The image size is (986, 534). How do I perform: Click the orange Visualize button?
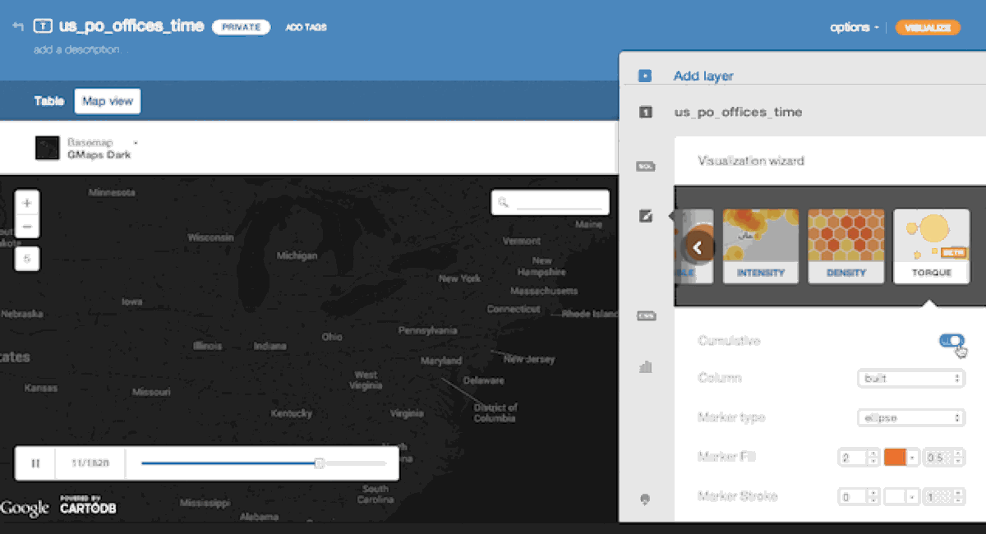928,27
